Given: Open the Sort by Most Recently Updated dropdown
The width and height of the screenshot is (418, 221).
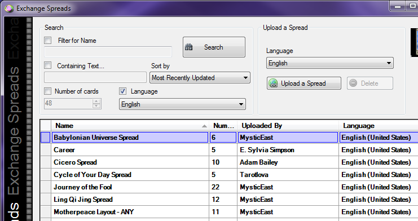Looking at the screenshot, I should click(200, 78).
